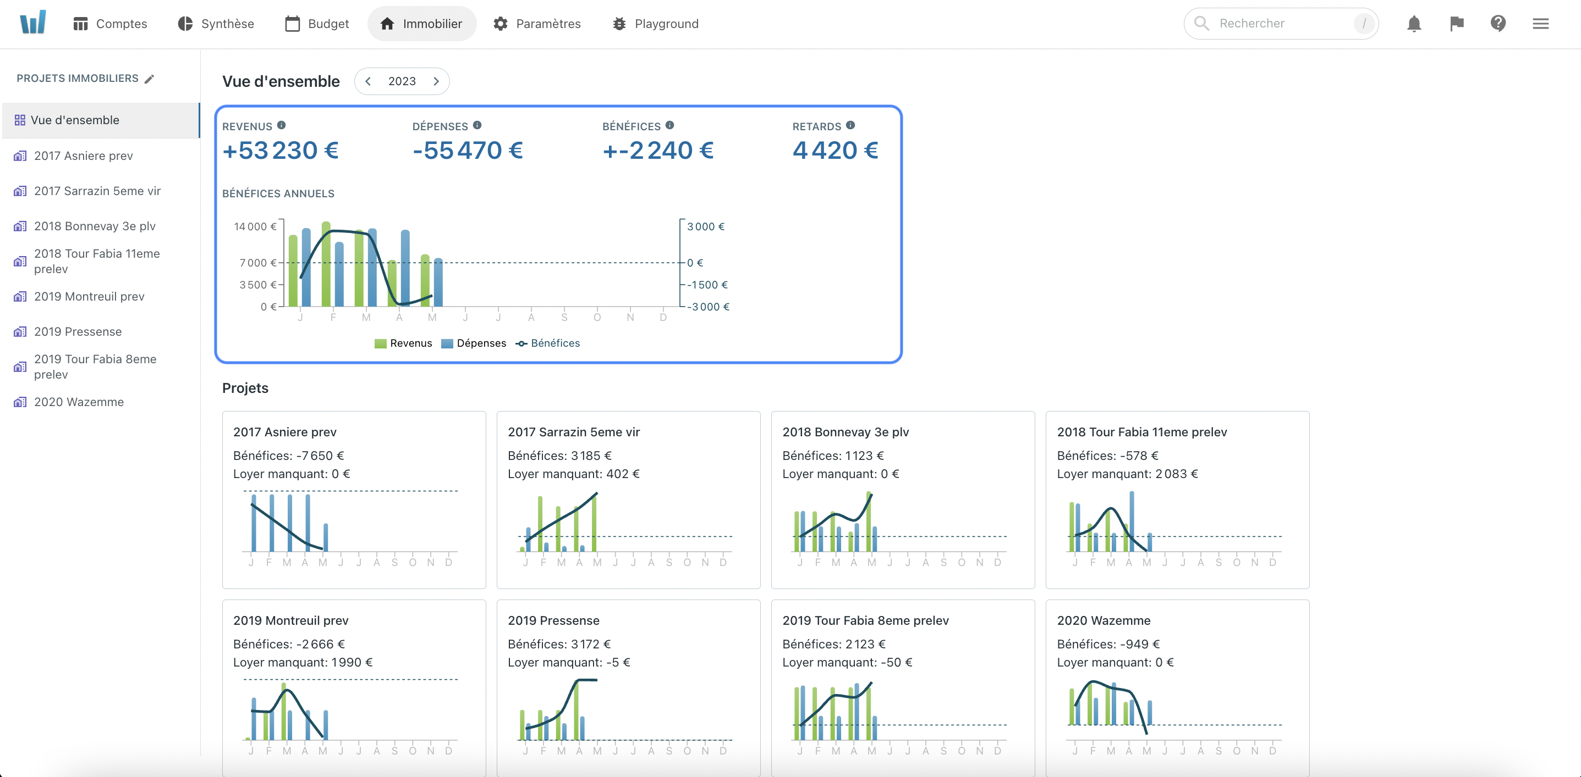The width and height of the screenshot is (1581, 777).
Task: Click the app logo in top-left corner
Action: point(33,23)
